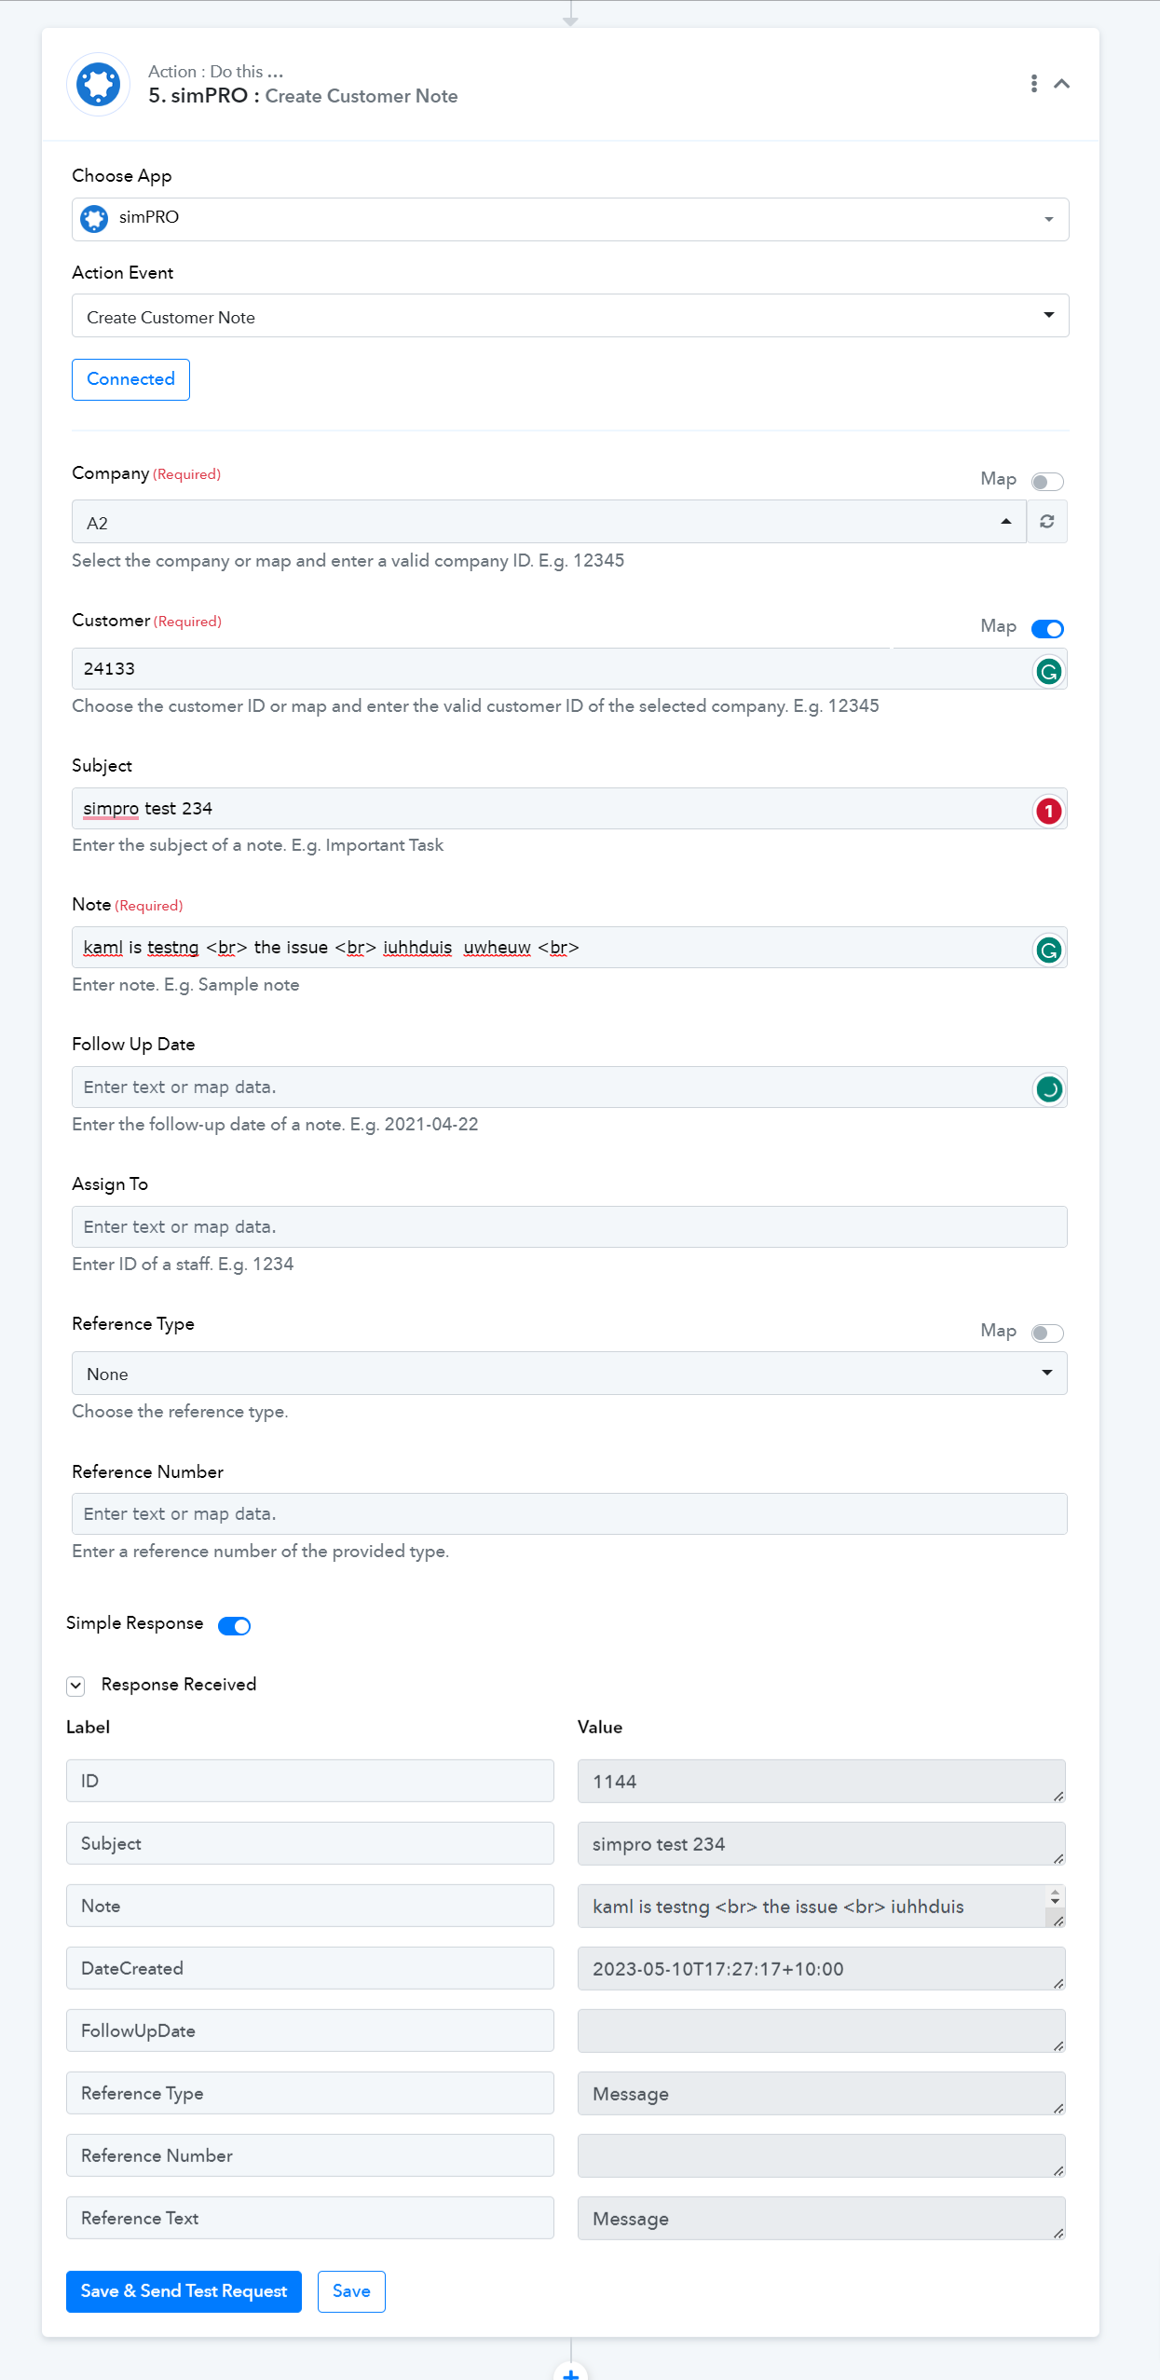The image size is (1160, 2380).
Task: Click the Grammarly icon in Note field
Action: [1048, 950]
